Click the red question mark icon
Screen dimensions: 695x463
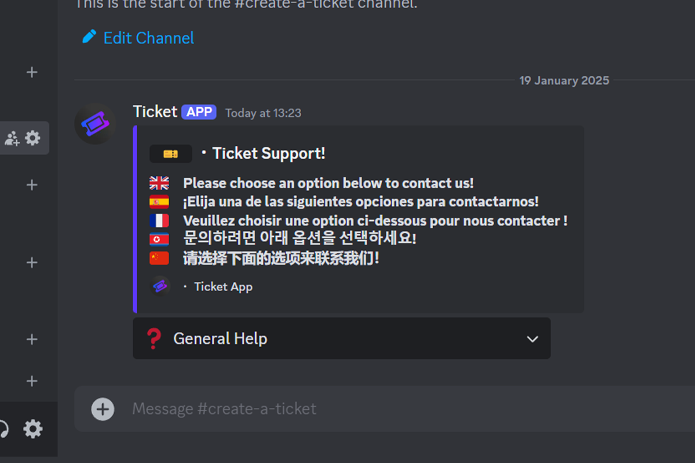pos(153,339)
